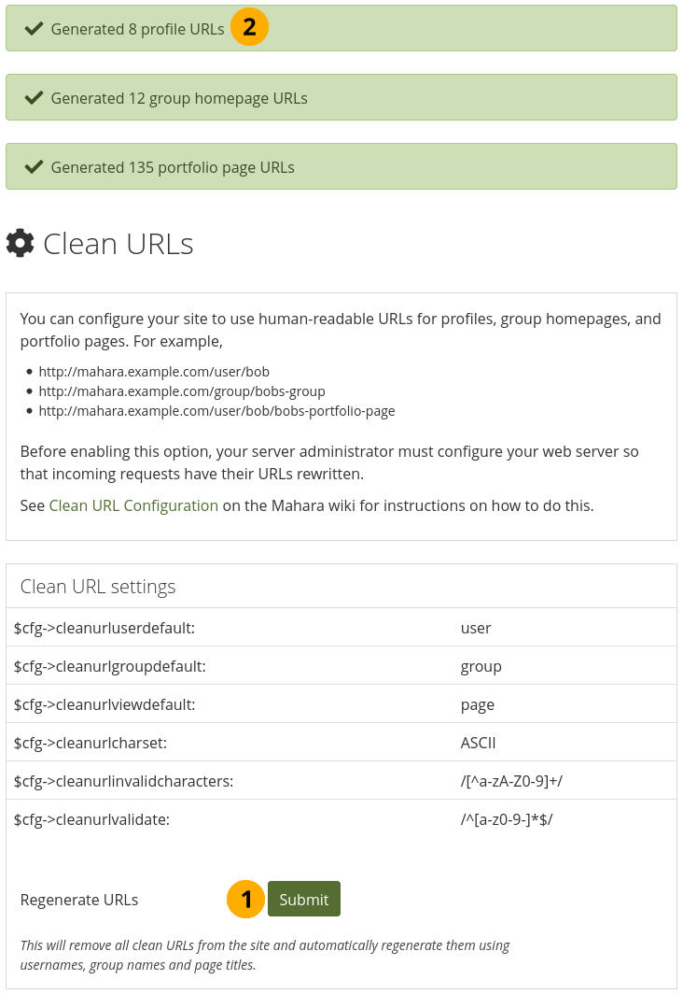This screenshot has width=683, height=994.
Task: Click the Clean URLs page heading
Action: tap(118, 244)
